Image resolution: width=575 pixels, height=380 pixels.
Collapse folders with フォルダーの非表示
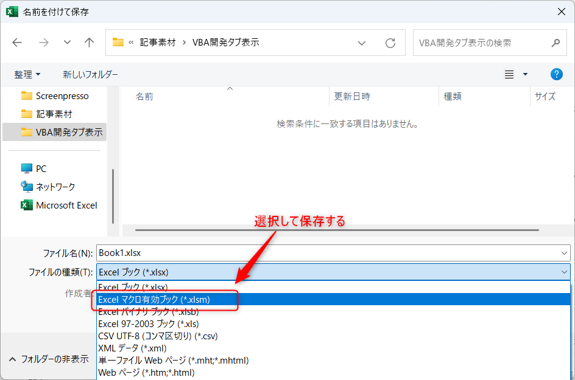pyautogui.click(x=49, y=359)
